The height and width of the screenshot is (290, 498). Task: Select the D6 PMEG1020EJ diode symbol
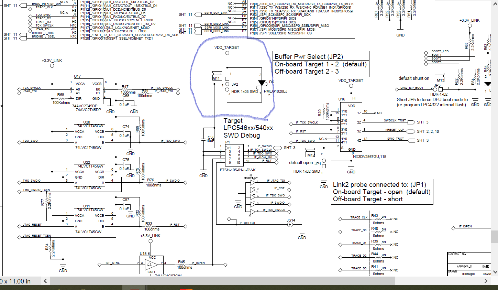coord(262,83)
